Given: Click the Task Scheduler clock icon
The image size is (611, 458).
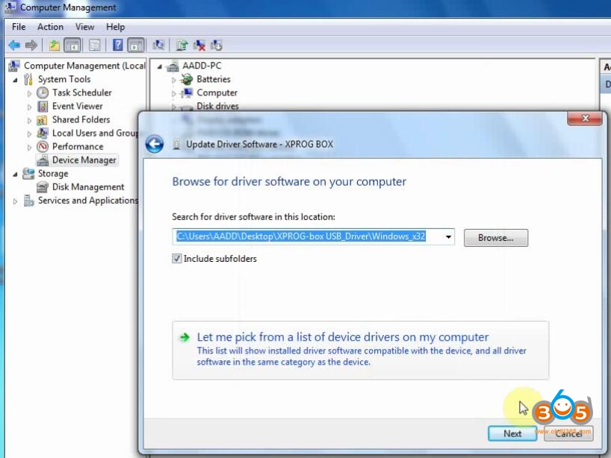Looking at the screenshot, I should [x=43, y=92].
